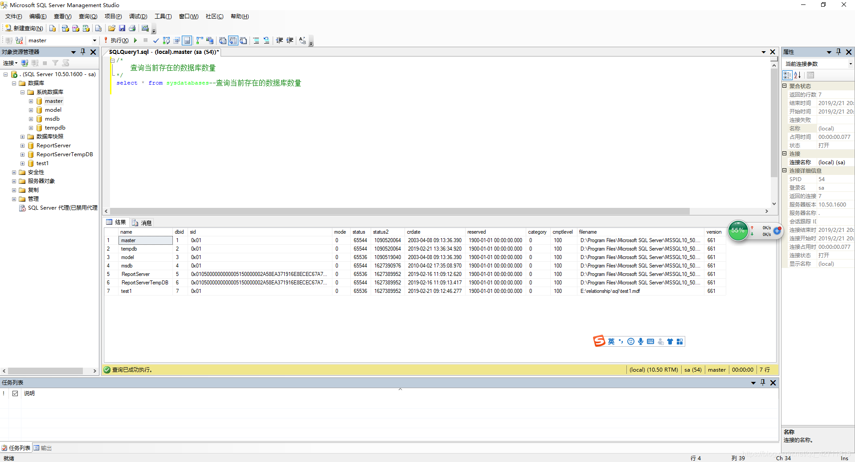Display the estimated execution plan icon
Image resolution: width=855 pixels, height=462 pixels.
[166, 41]
